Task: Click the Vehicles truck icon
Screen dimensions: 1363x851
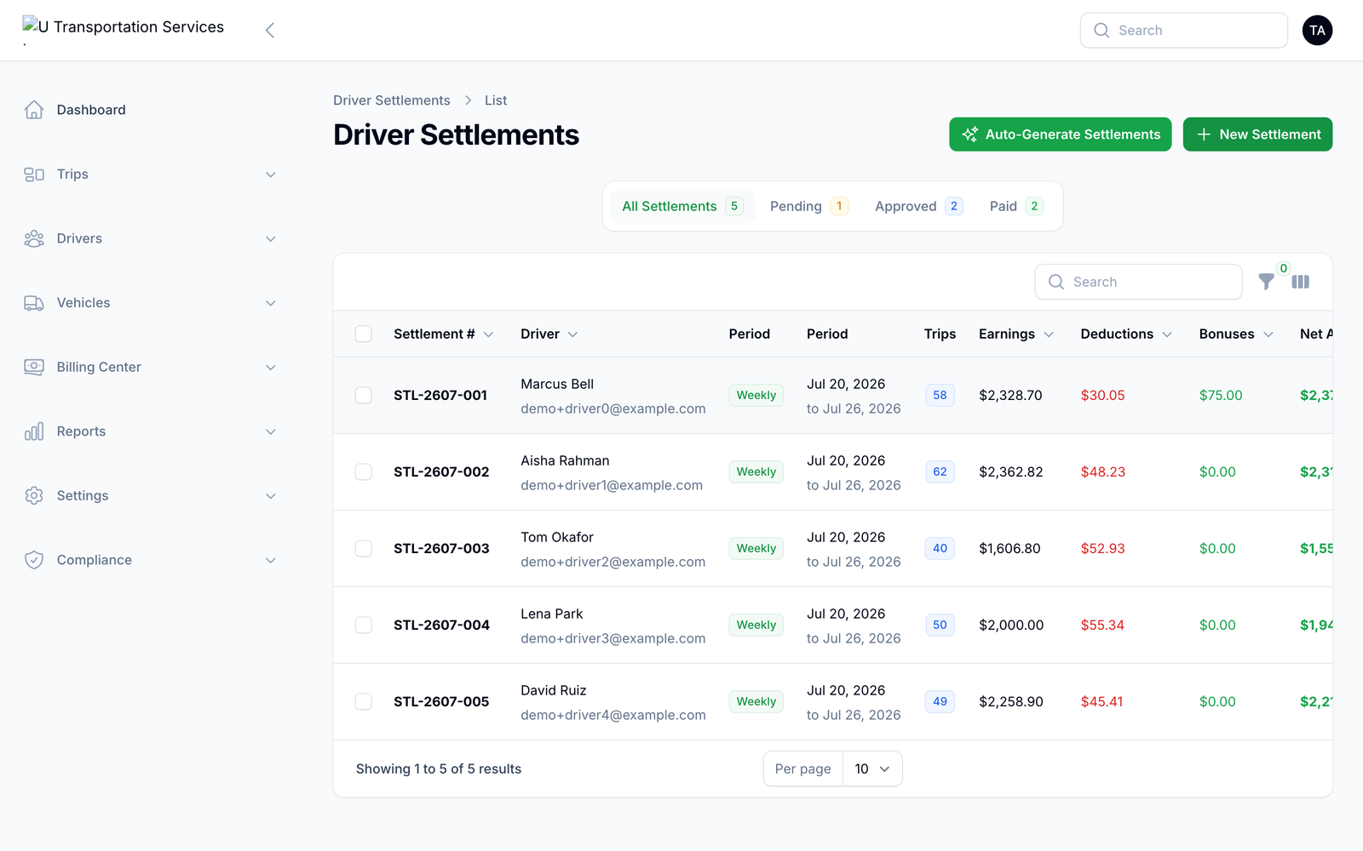Action: pos(34,303)
